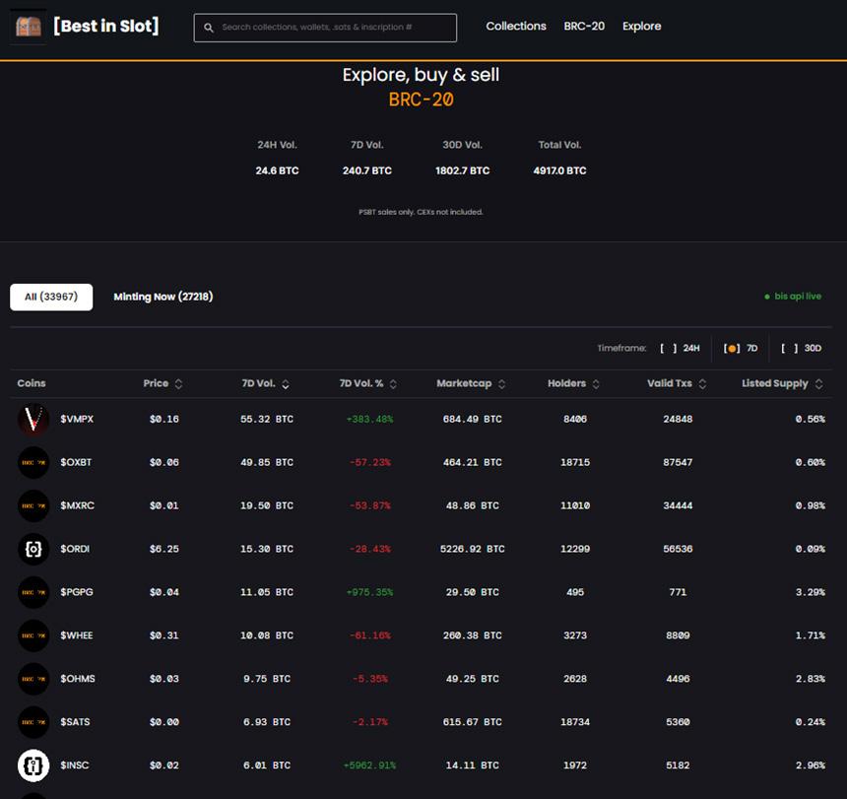Click the PSBT sales only disclaimer text

421,212
